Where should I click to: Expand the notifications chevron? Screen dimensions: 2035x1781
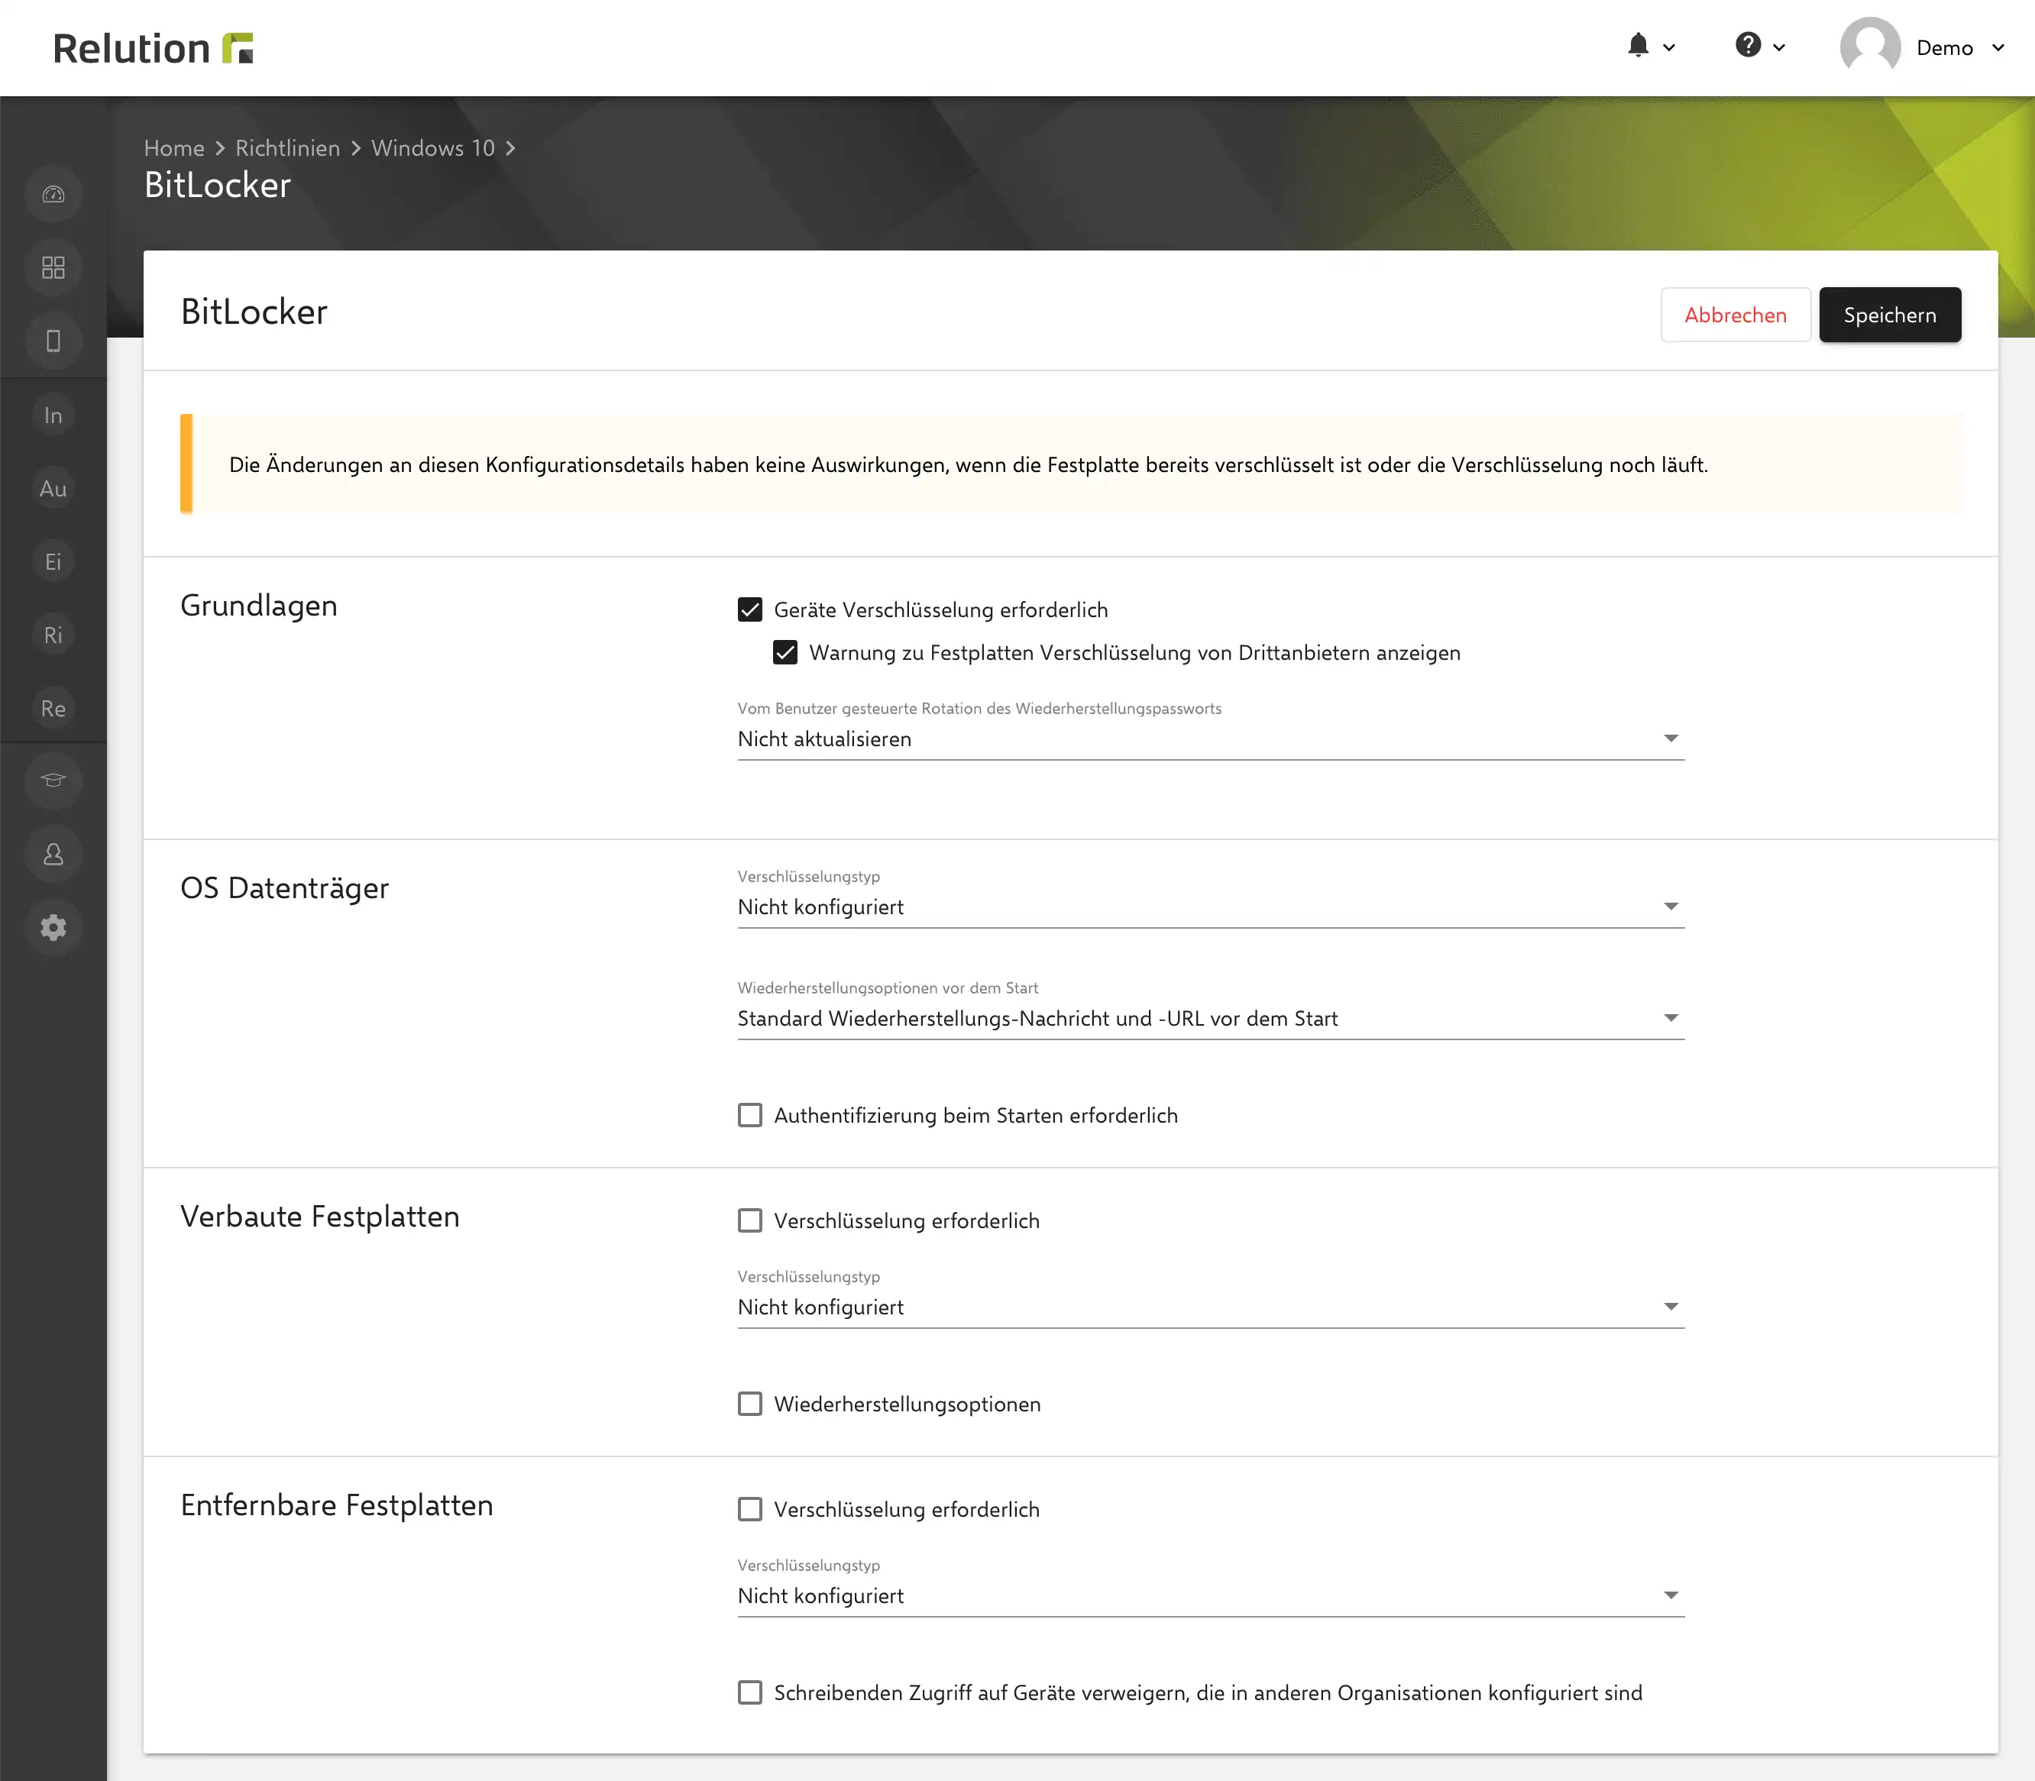pos(1669,47)
